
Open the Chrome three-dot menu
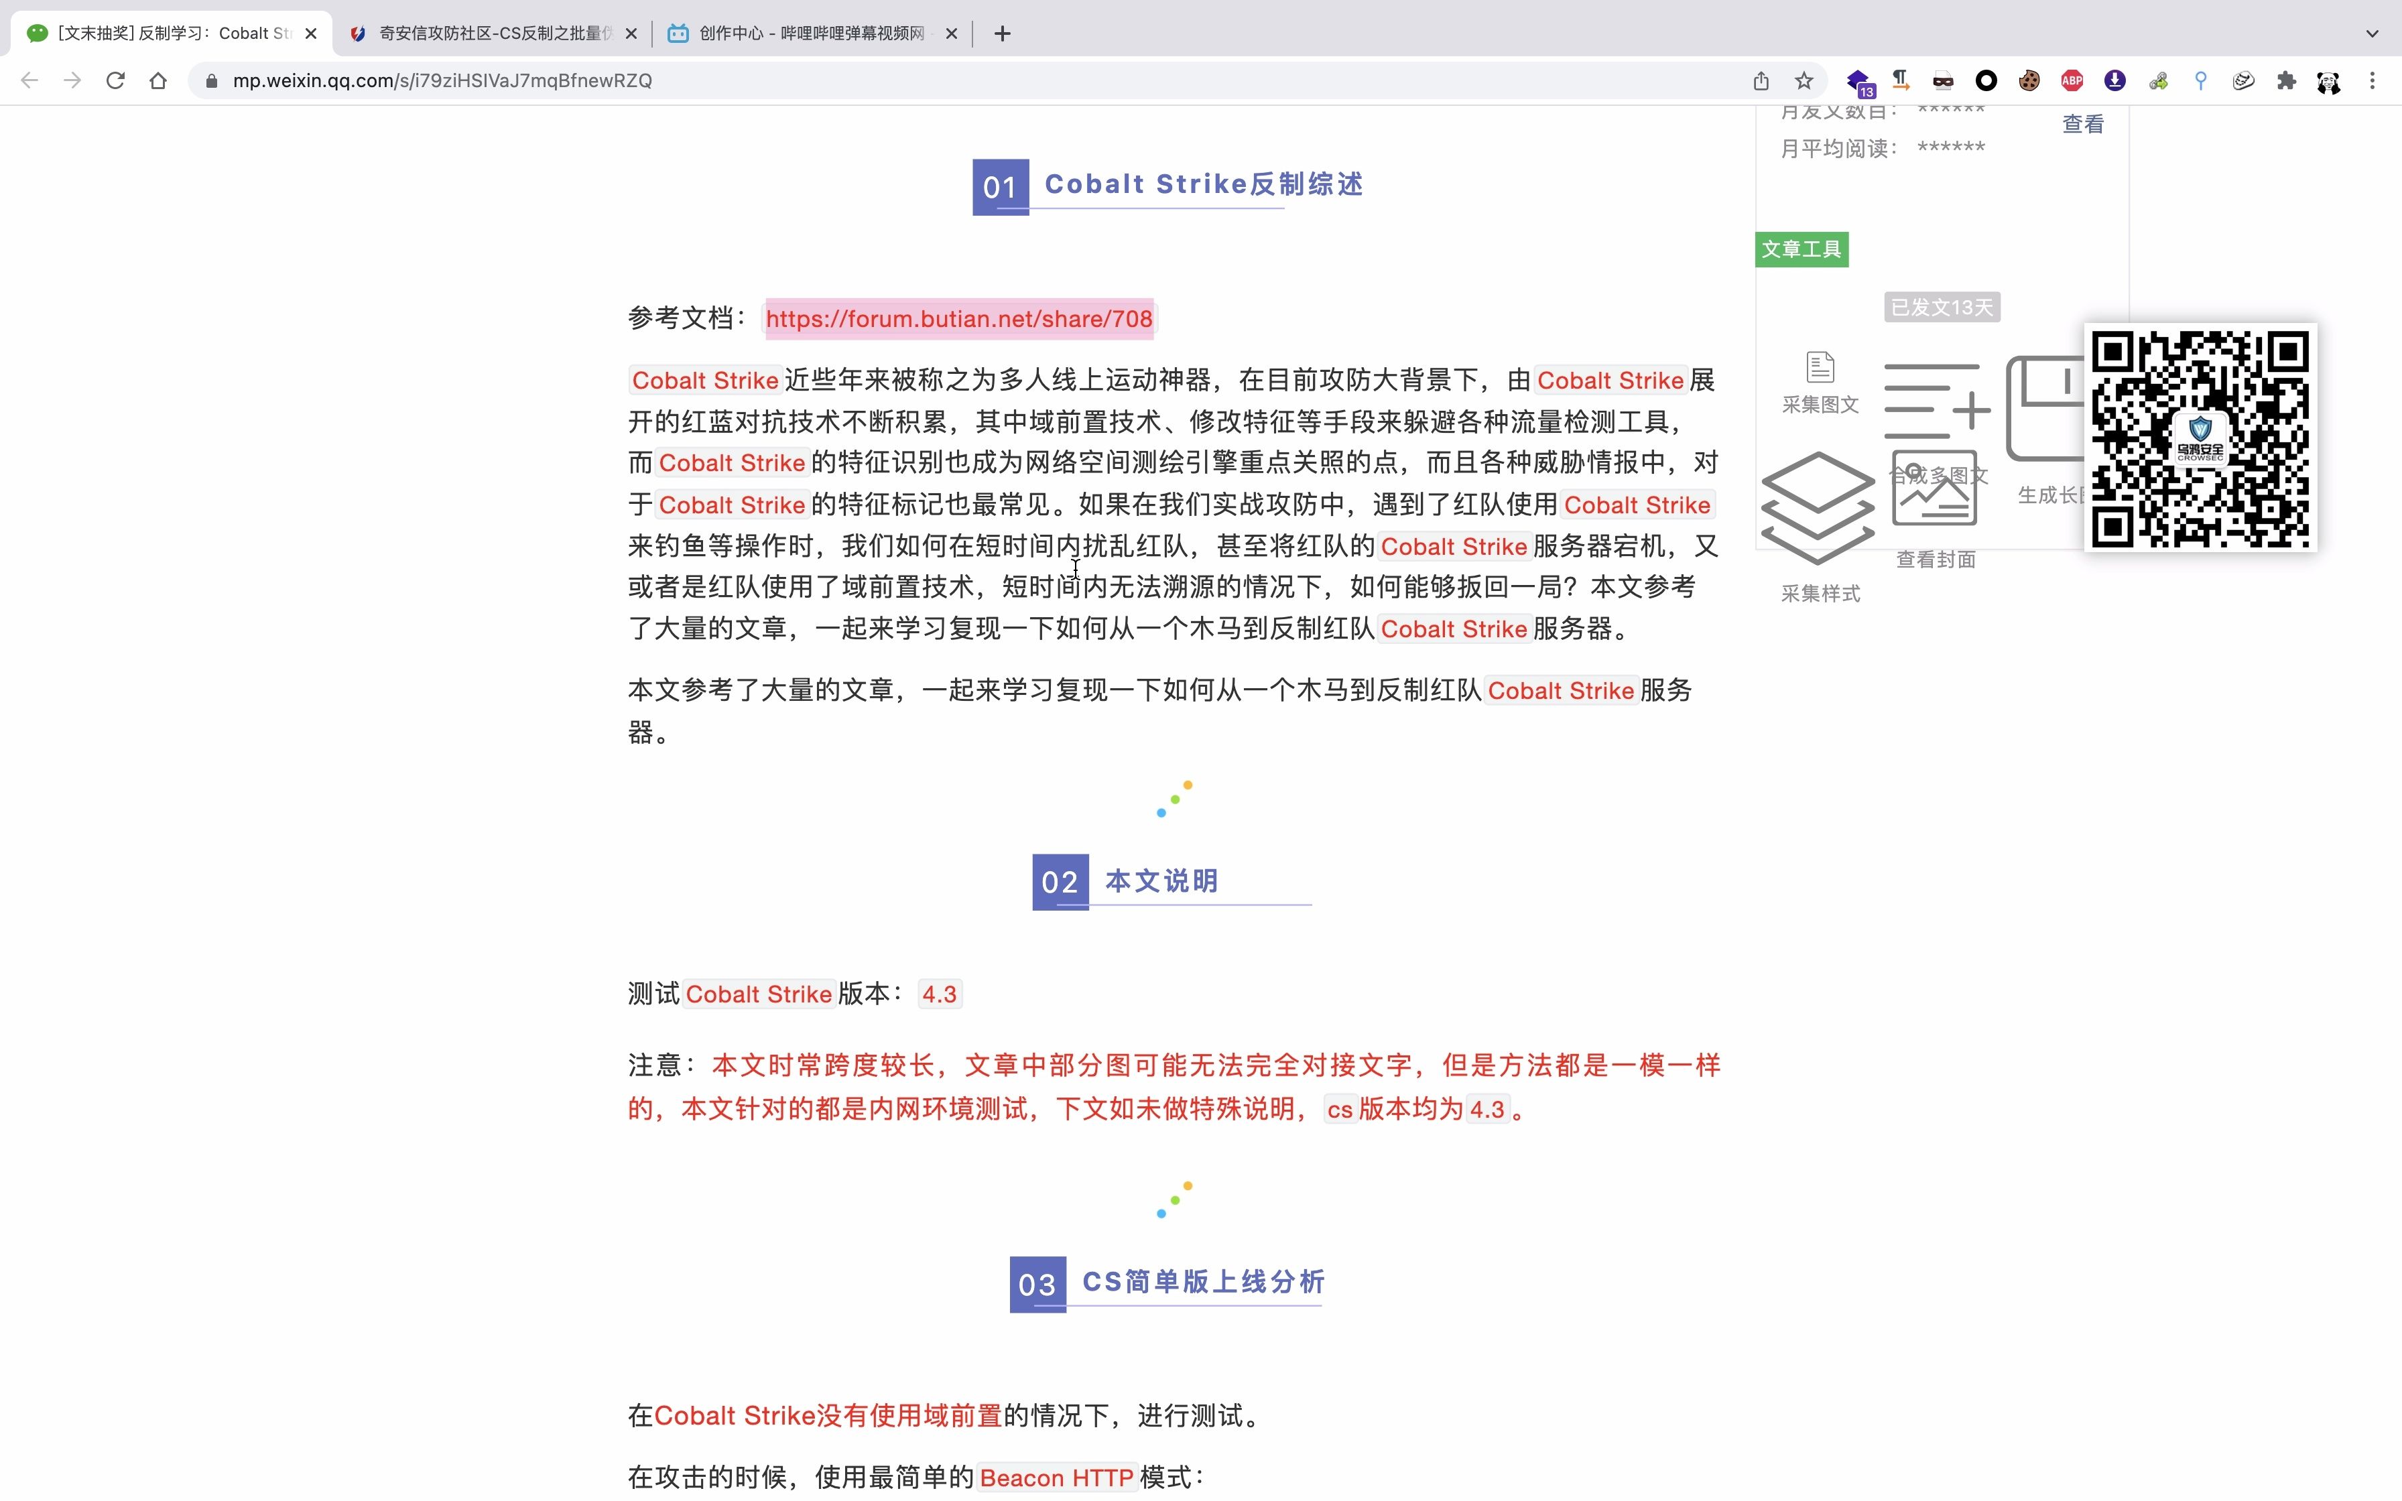click(2373, 80)
